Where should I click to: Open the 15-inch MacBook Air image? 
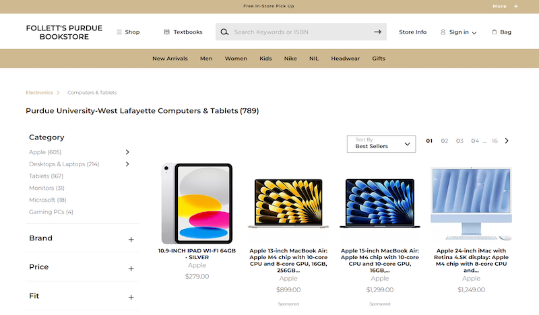point(380,203)
